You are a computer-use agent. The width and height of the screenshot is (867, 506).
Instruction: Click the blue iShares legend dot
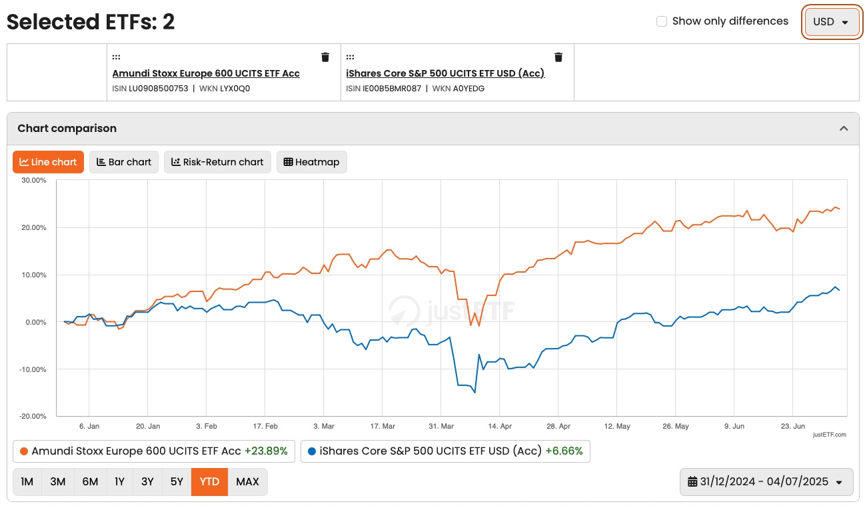click(312, 451)
